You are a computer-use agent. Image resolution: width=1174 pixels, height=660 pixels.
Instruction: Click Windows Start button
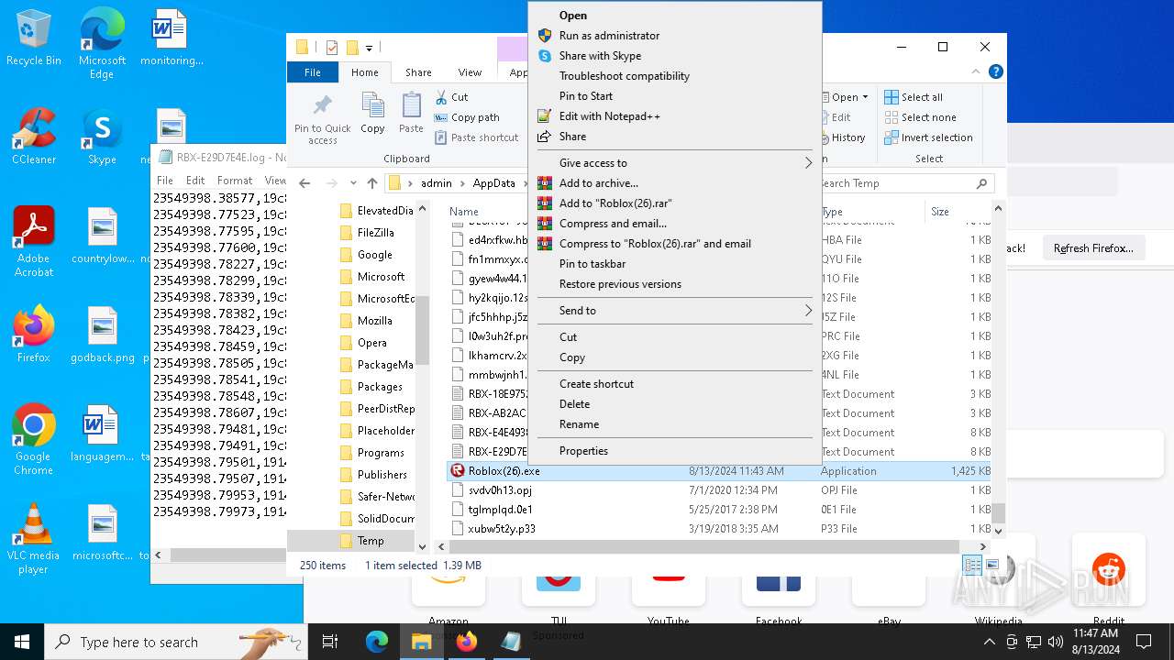click(x=22, y=642)
